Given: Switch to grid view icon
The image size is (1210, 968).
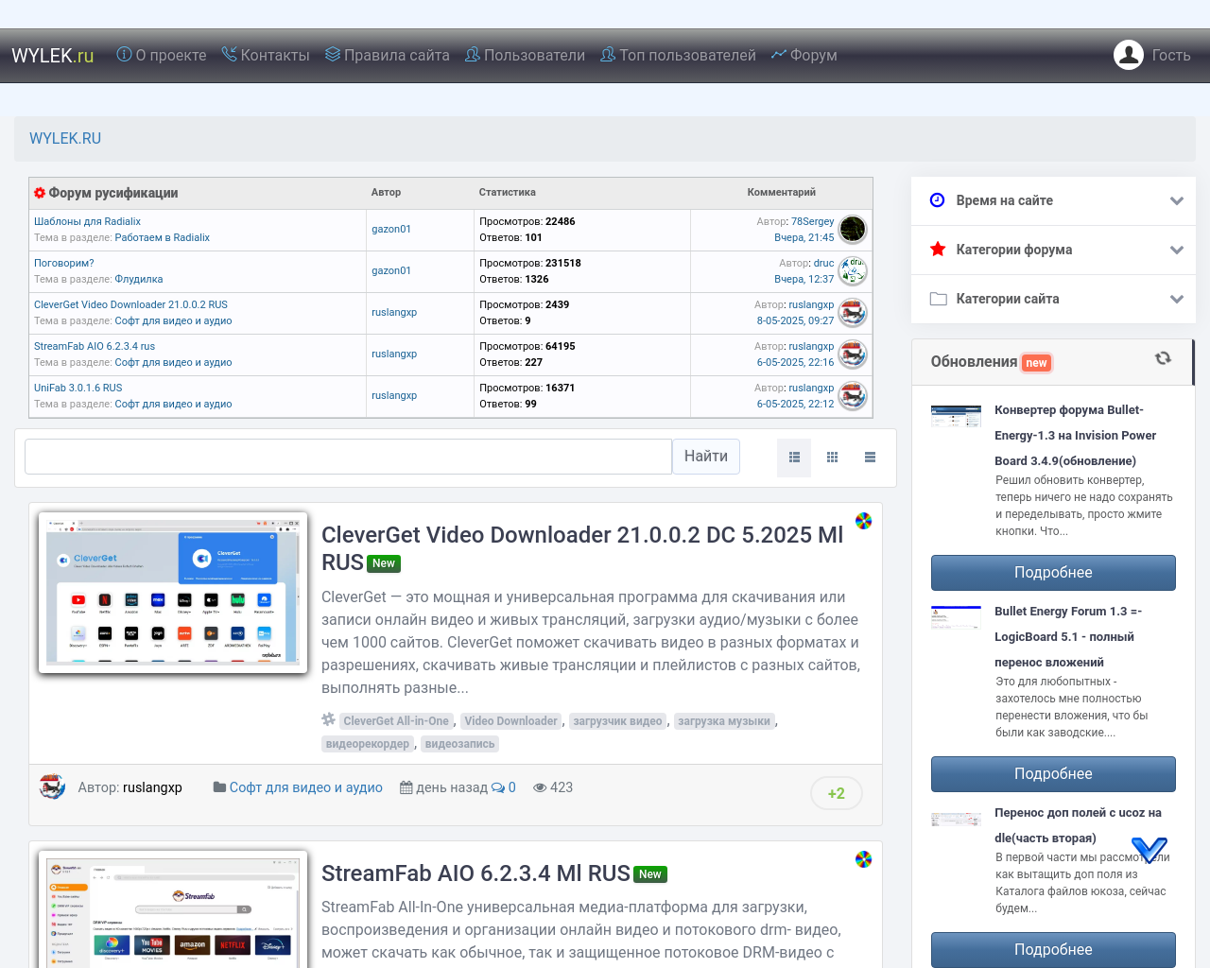Looking at the screenshot, I should tap(832, 458).
